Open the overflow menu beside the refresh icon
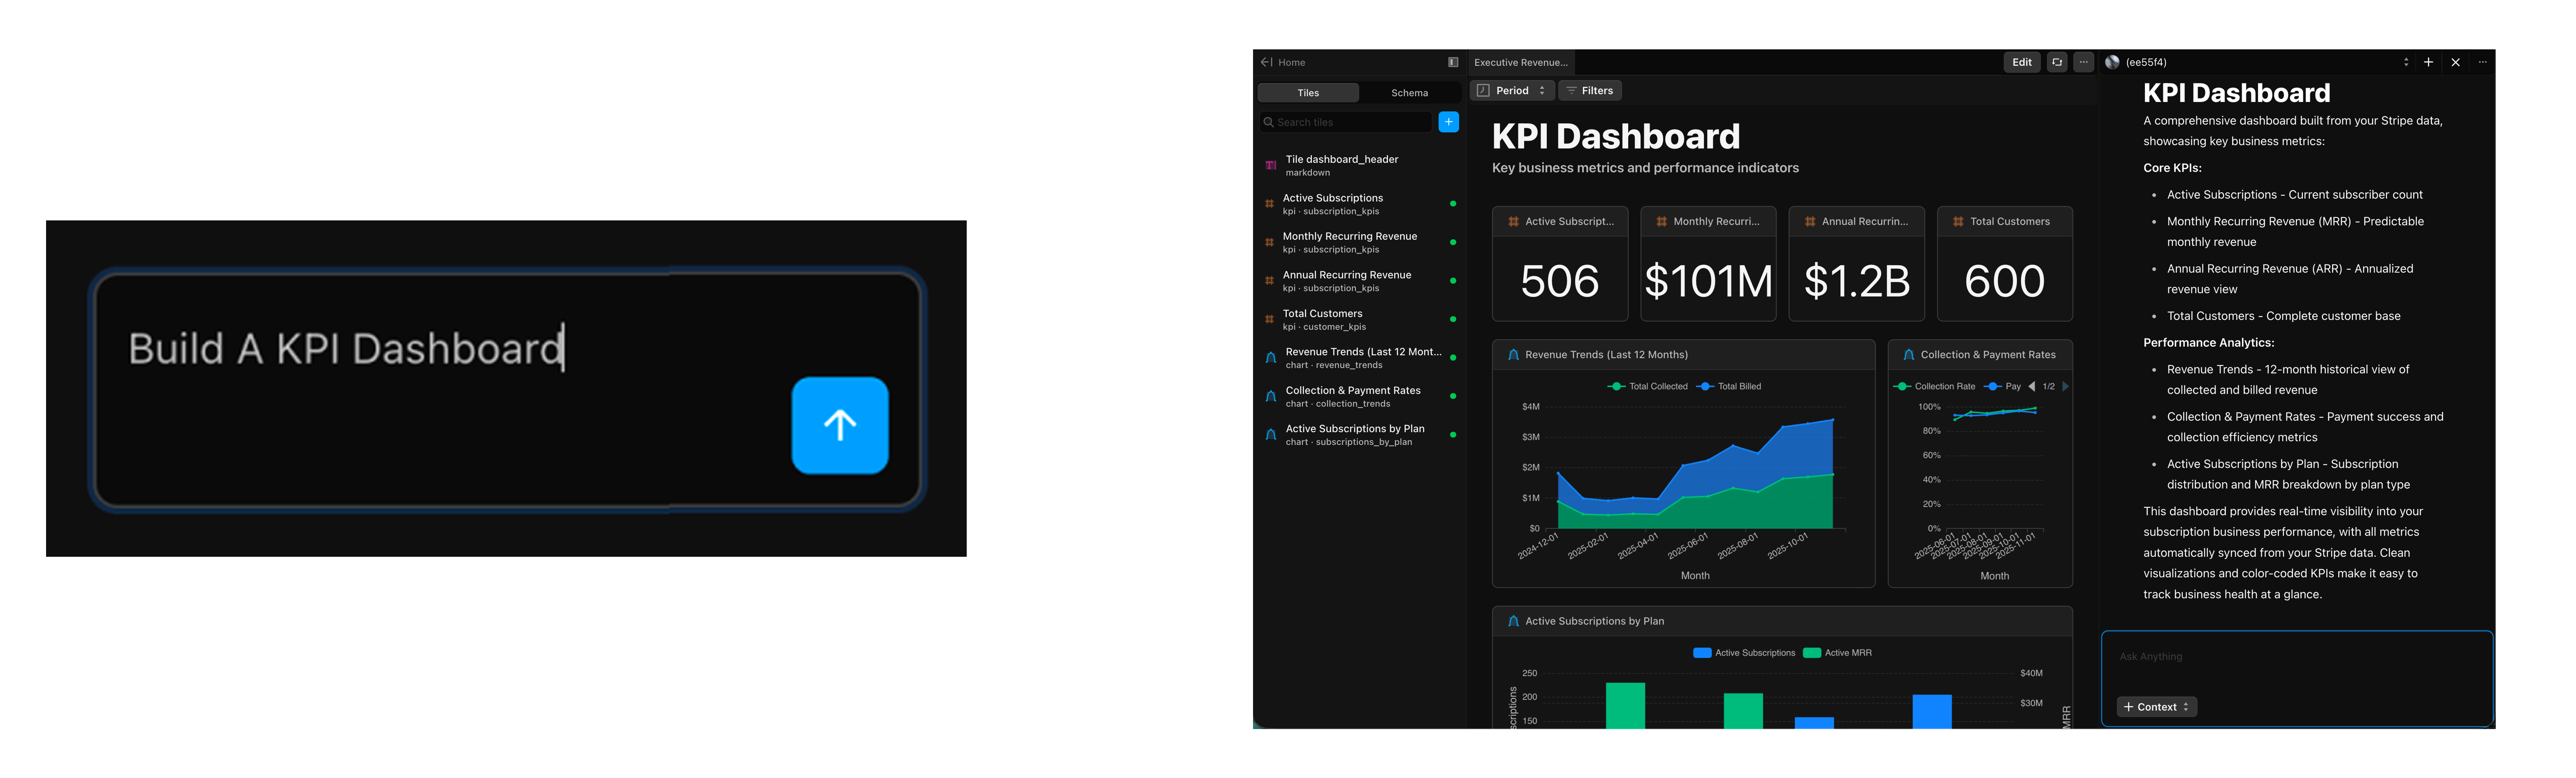The height and width of the screenshot is (778, 2576). coord(2083,62)
